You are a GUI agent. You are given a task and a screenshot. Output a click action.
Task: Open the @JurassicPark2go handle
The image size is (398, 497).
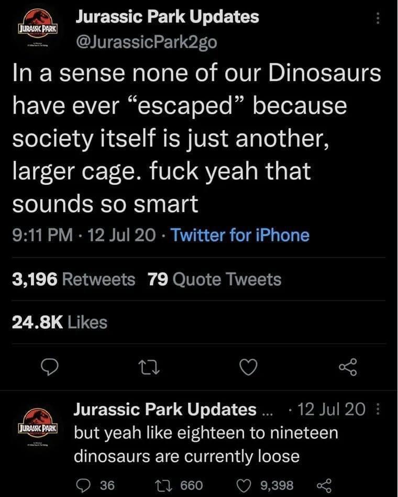coord(147,41)
